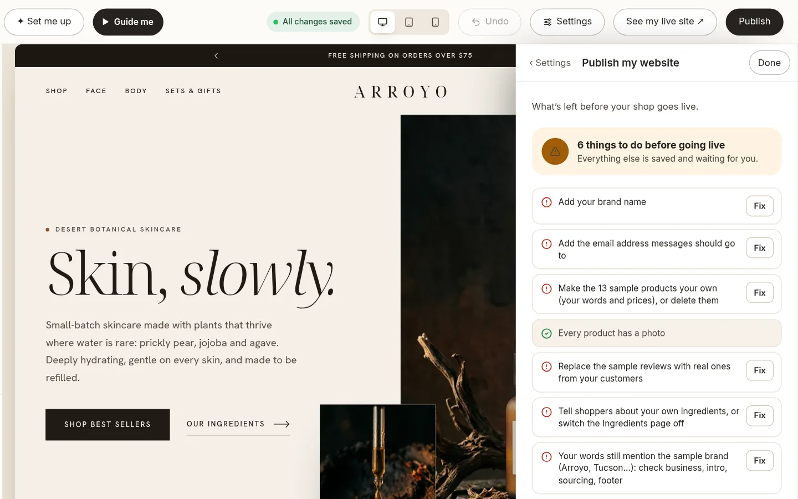The image size is (798, 499).
Task: Click previous announcement arrow in banner
Action: click(216, 55)
